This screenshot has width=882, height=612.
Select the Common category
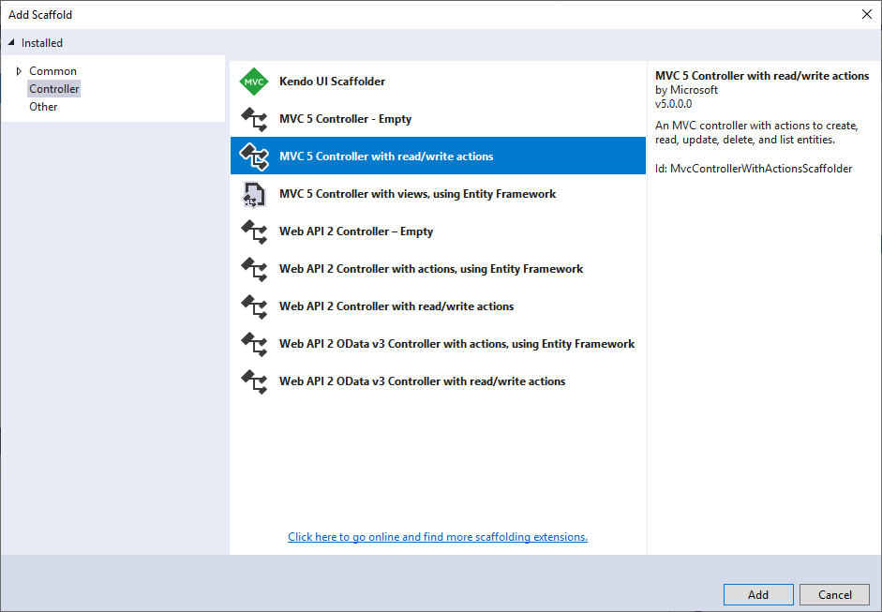click(52, 71)
